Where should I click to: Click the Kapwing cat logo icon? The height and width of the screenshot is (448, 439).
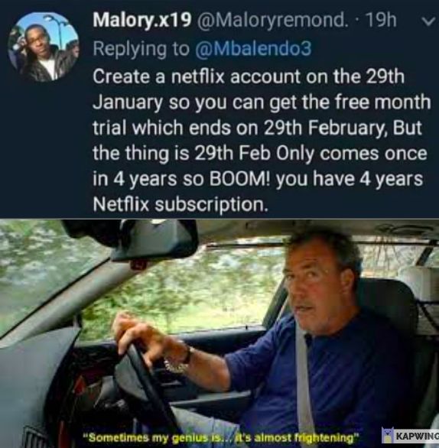(388, 437)
